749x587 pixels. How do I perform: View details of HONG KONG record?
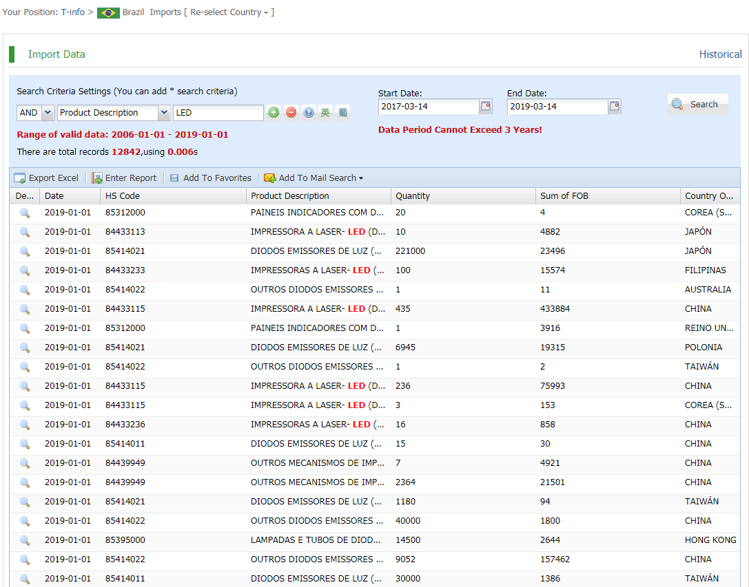click(25, 540)
